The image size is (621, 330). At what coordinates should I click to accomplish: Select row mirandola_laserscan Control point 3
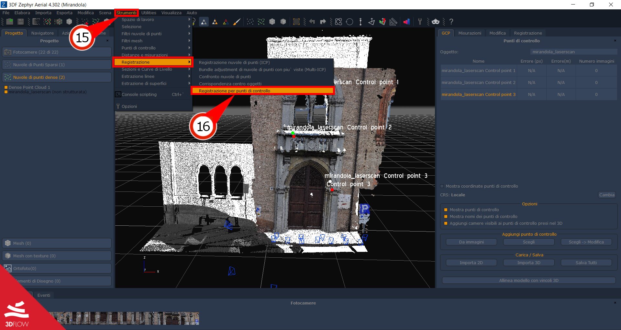pyautogui.click(x=528, y=95)
